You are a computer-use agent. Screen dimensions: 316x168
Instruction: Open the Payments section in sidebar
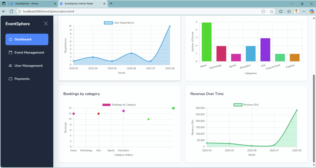(22, 79)
